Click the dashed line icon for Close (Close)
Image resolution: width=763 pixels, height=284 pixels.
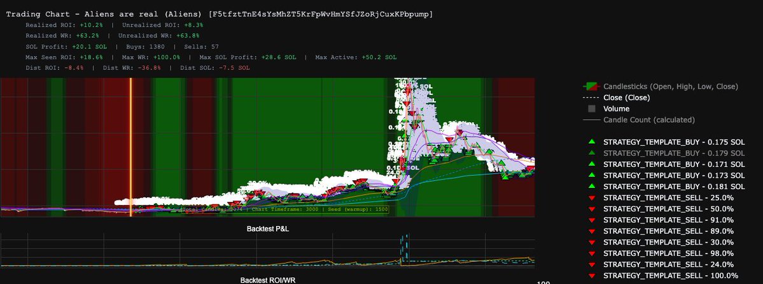coord(592,97)
